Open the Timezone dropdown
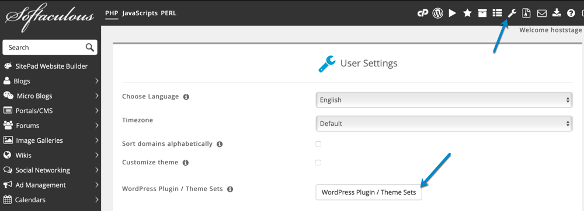584x211 pixels. pyautogui.click(x=444, y=124)
